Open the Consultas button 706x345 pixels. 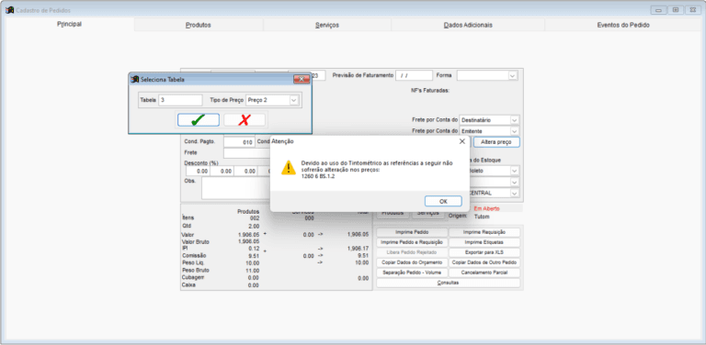[448, 283]
